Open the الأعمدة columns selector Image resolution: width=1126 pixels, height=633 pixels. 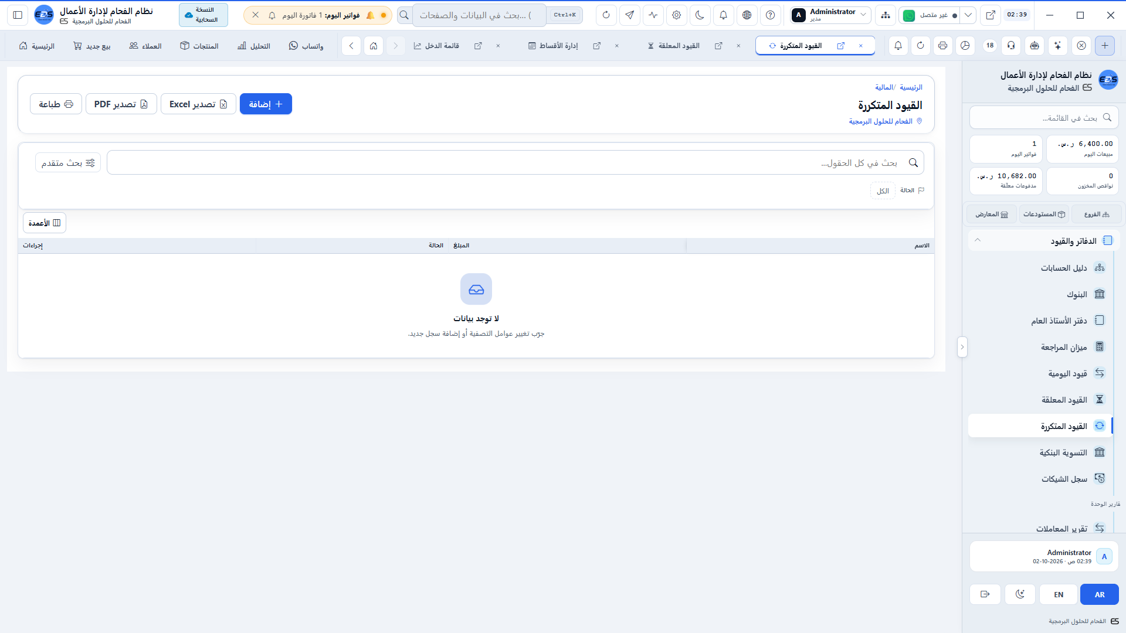point(45,223)
